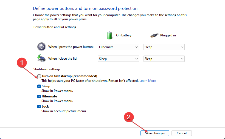The image size is (225, 139).
Task: Toggle the Lock checkbox
Action: click(x=39, y=107)
